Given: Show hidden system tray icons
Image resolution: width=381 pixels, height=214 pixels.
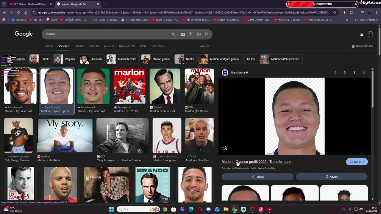Looking at the screenshot, I should pos(343,209).
